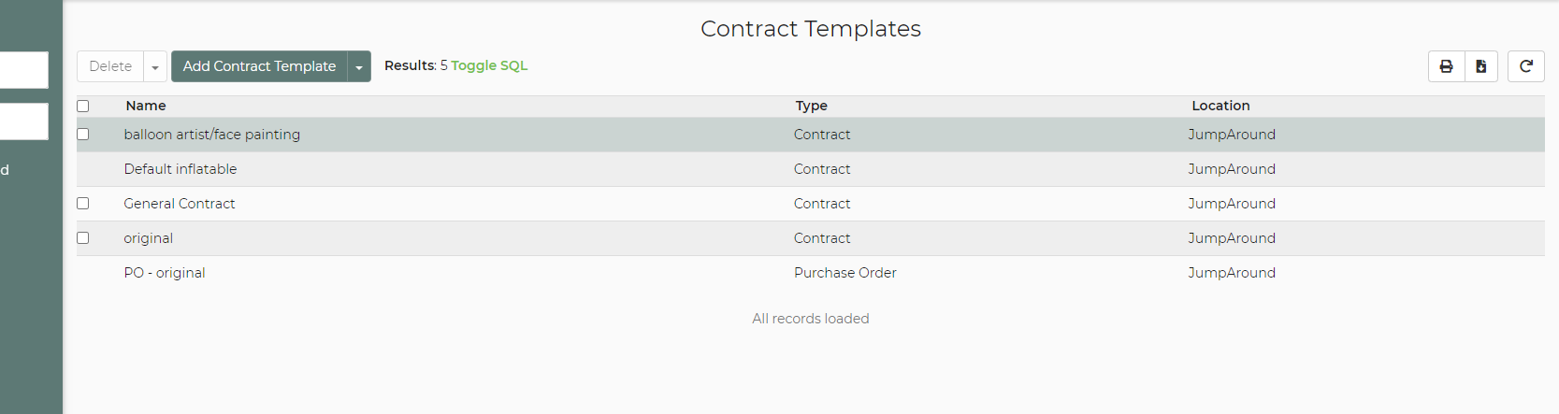Click the print icon button
The image size is (1559, 414).
pyautogui.click(x=1446, y=66)
